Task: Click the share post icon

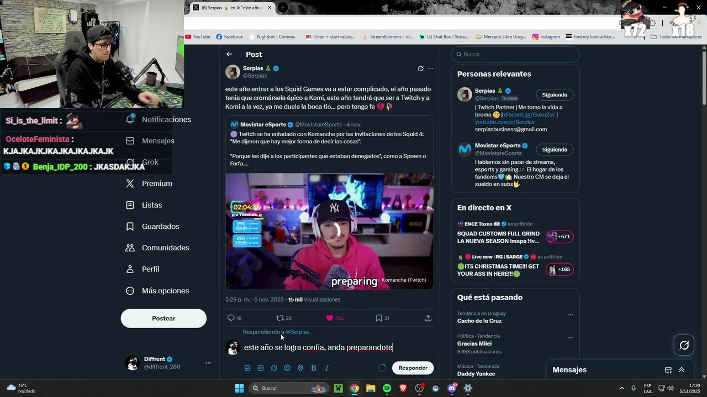Action: (x=428, y=318)
